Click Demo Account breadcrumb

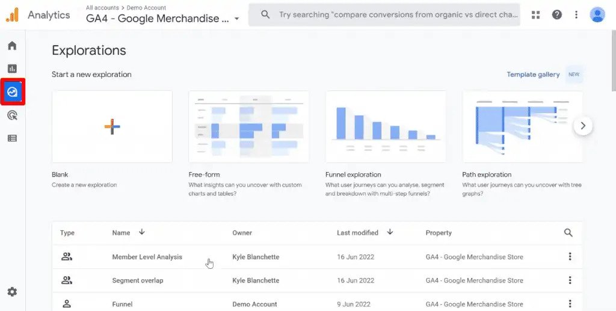pyautogui.click(x=146, y=7)
